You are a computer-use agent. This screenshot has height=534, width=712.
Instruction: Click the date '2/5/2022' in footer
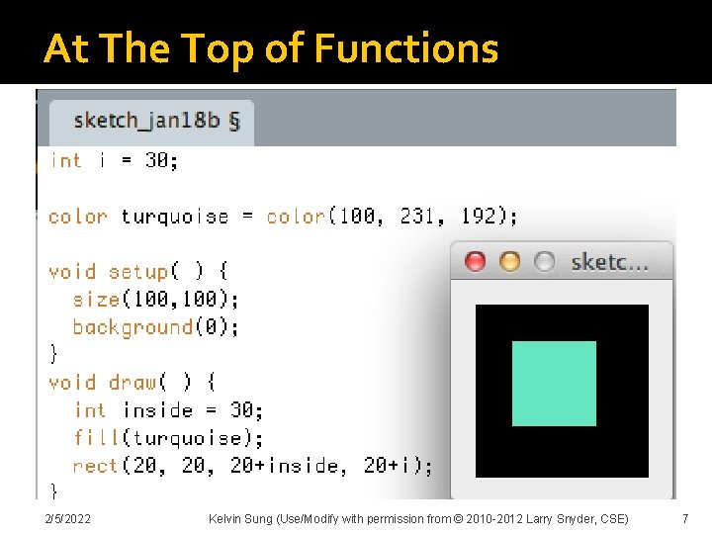coord(67,518)
